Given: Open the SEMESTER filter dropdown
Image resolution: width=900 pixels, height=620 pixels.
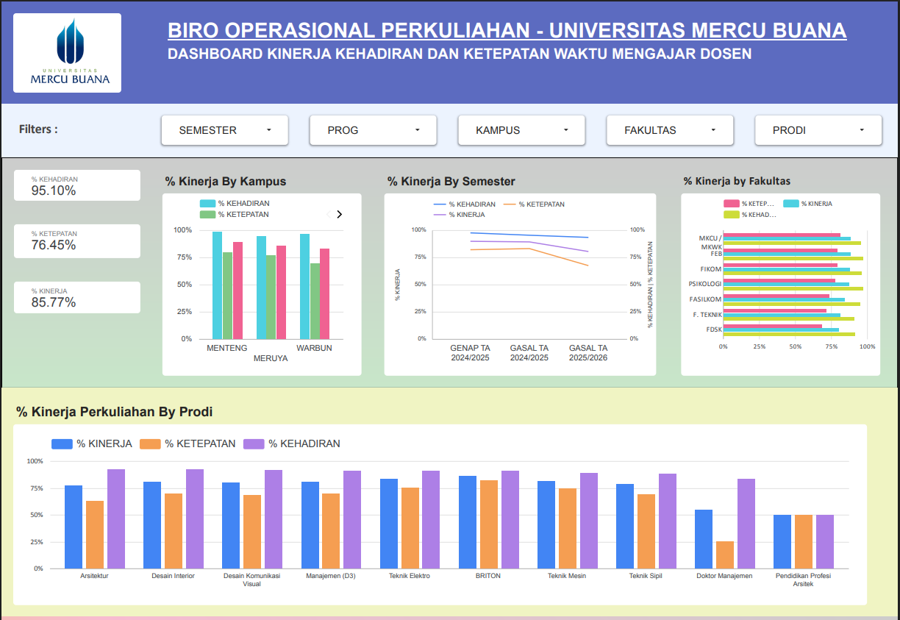Looking at the screenshot, I should click(224, 130).
